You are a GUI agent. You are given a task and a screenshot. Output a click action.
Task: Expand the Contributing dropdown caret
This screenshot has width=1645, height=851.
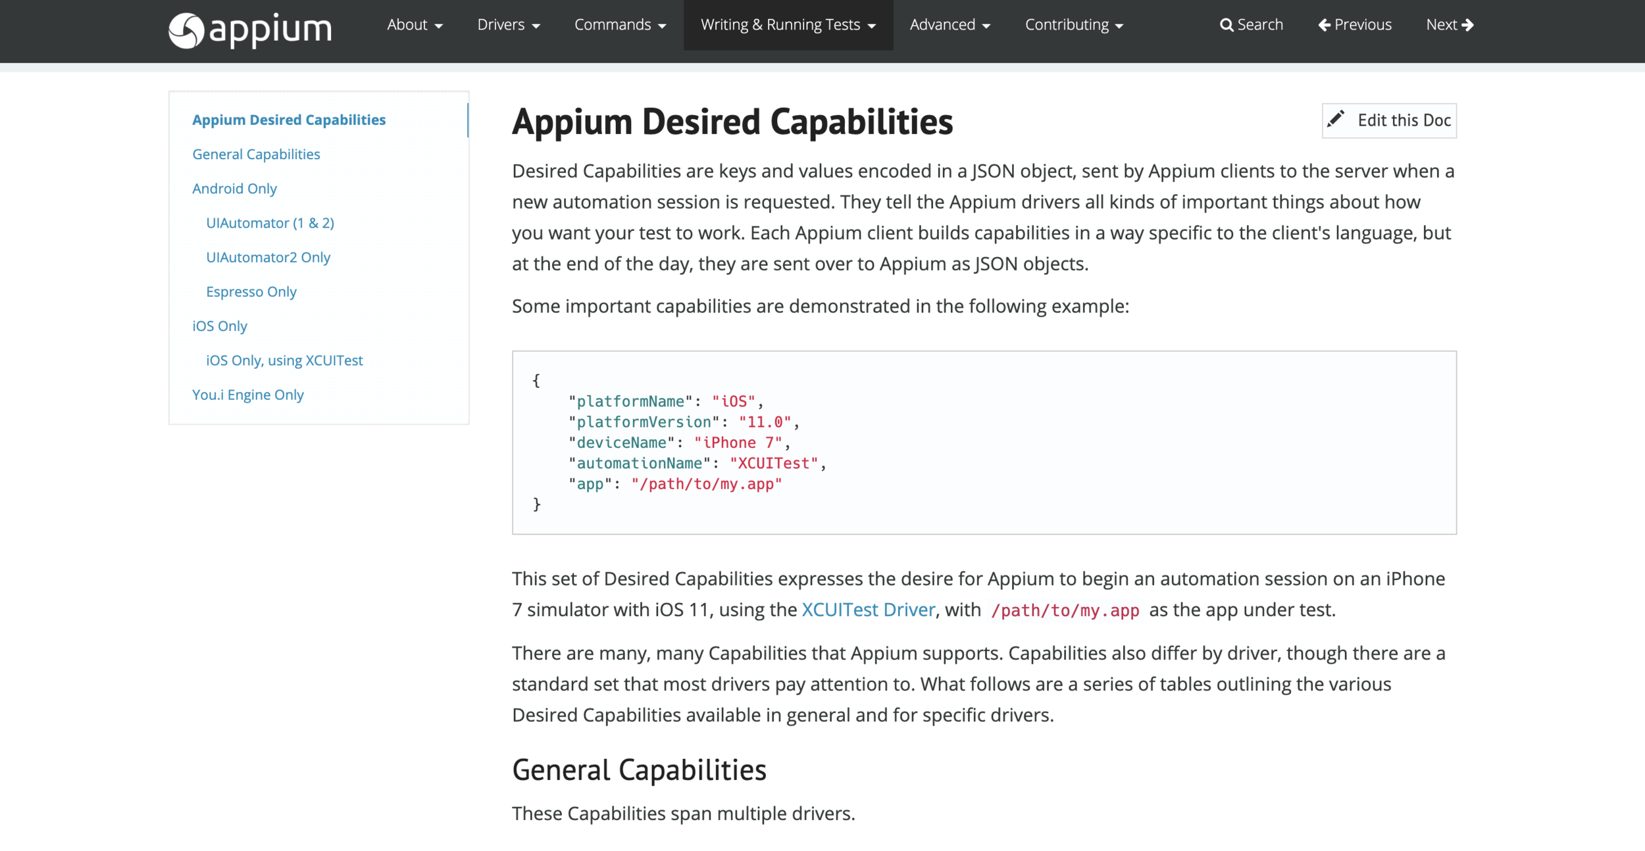(1119, 26)
